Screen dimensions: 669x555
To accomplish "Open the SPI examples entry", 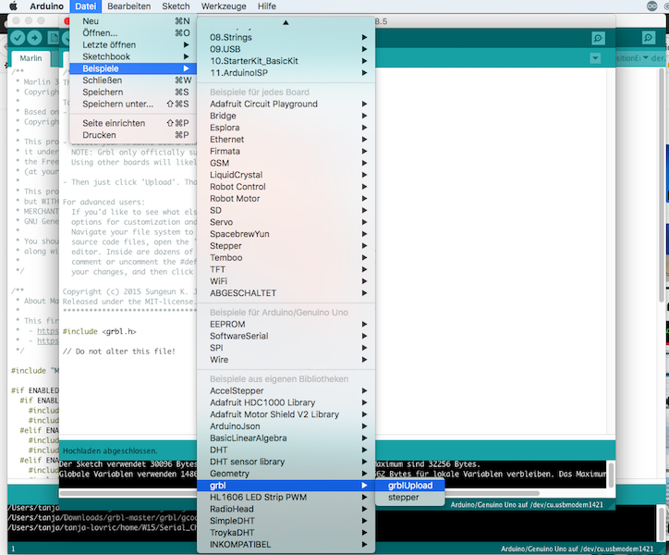I will point(286,348).
